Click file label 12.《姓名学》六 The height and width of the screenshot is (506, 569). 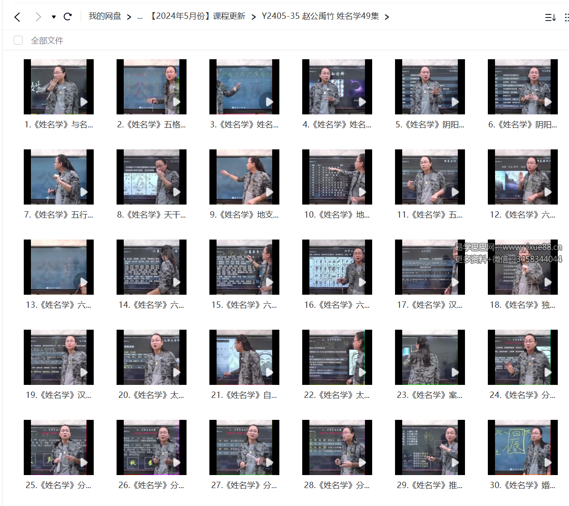coord(522,215)
